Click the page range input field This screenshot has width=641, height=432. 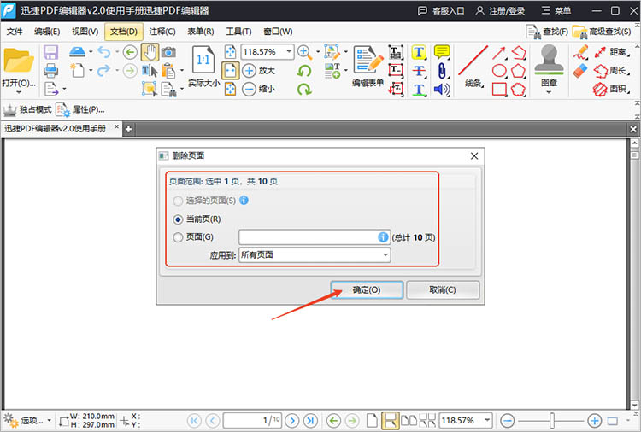point(315,237)
